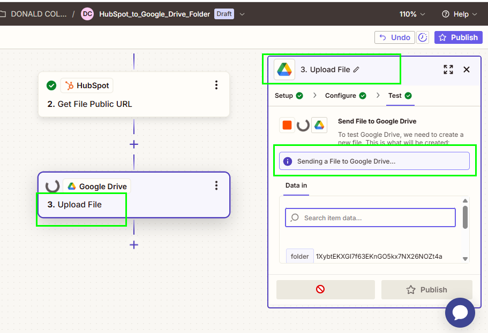The image size is (488, 333).
Task: Close the Upload File panel
Action: click(466, 69)
